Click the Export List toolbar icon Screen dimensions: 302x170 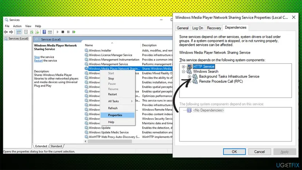pos(37,32)
